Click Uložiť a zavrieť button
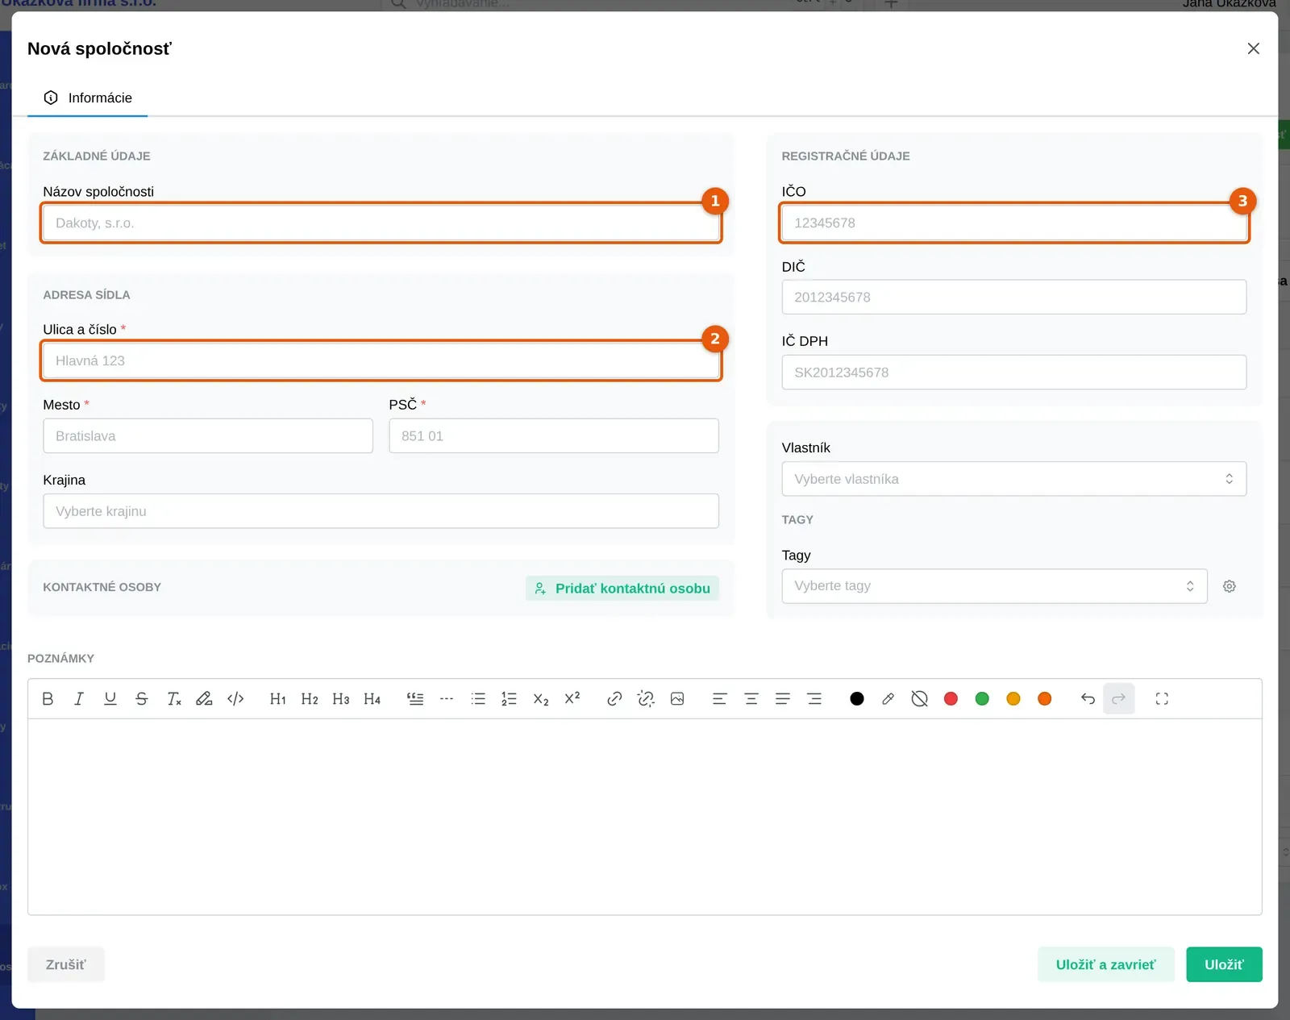 (1105, 964)
